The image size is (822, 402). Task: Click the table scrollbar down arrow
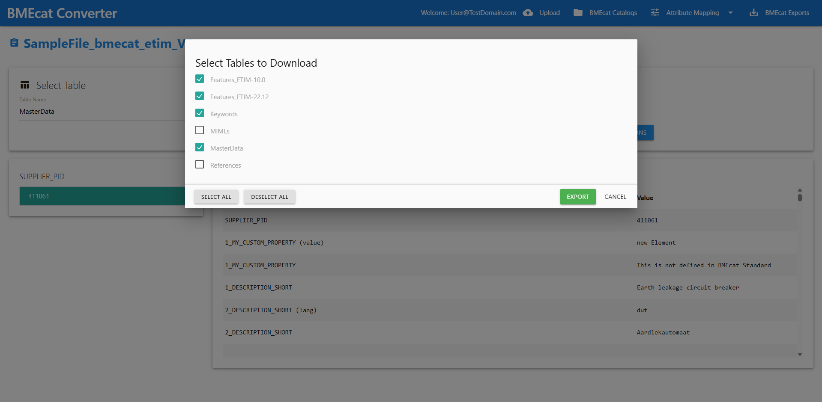point(800,354)
